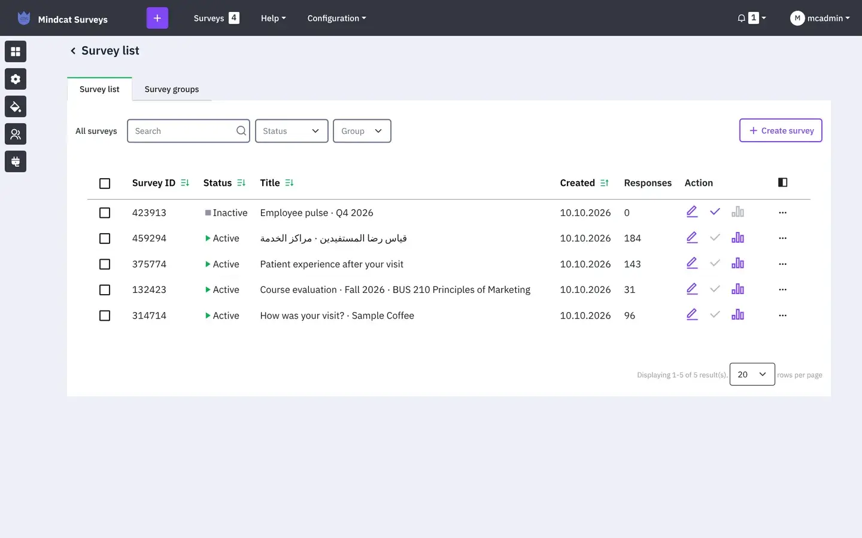This screenshot has width=862, height=538.
Task: Open the mcadmin account menu
Action: coord(819,18)
